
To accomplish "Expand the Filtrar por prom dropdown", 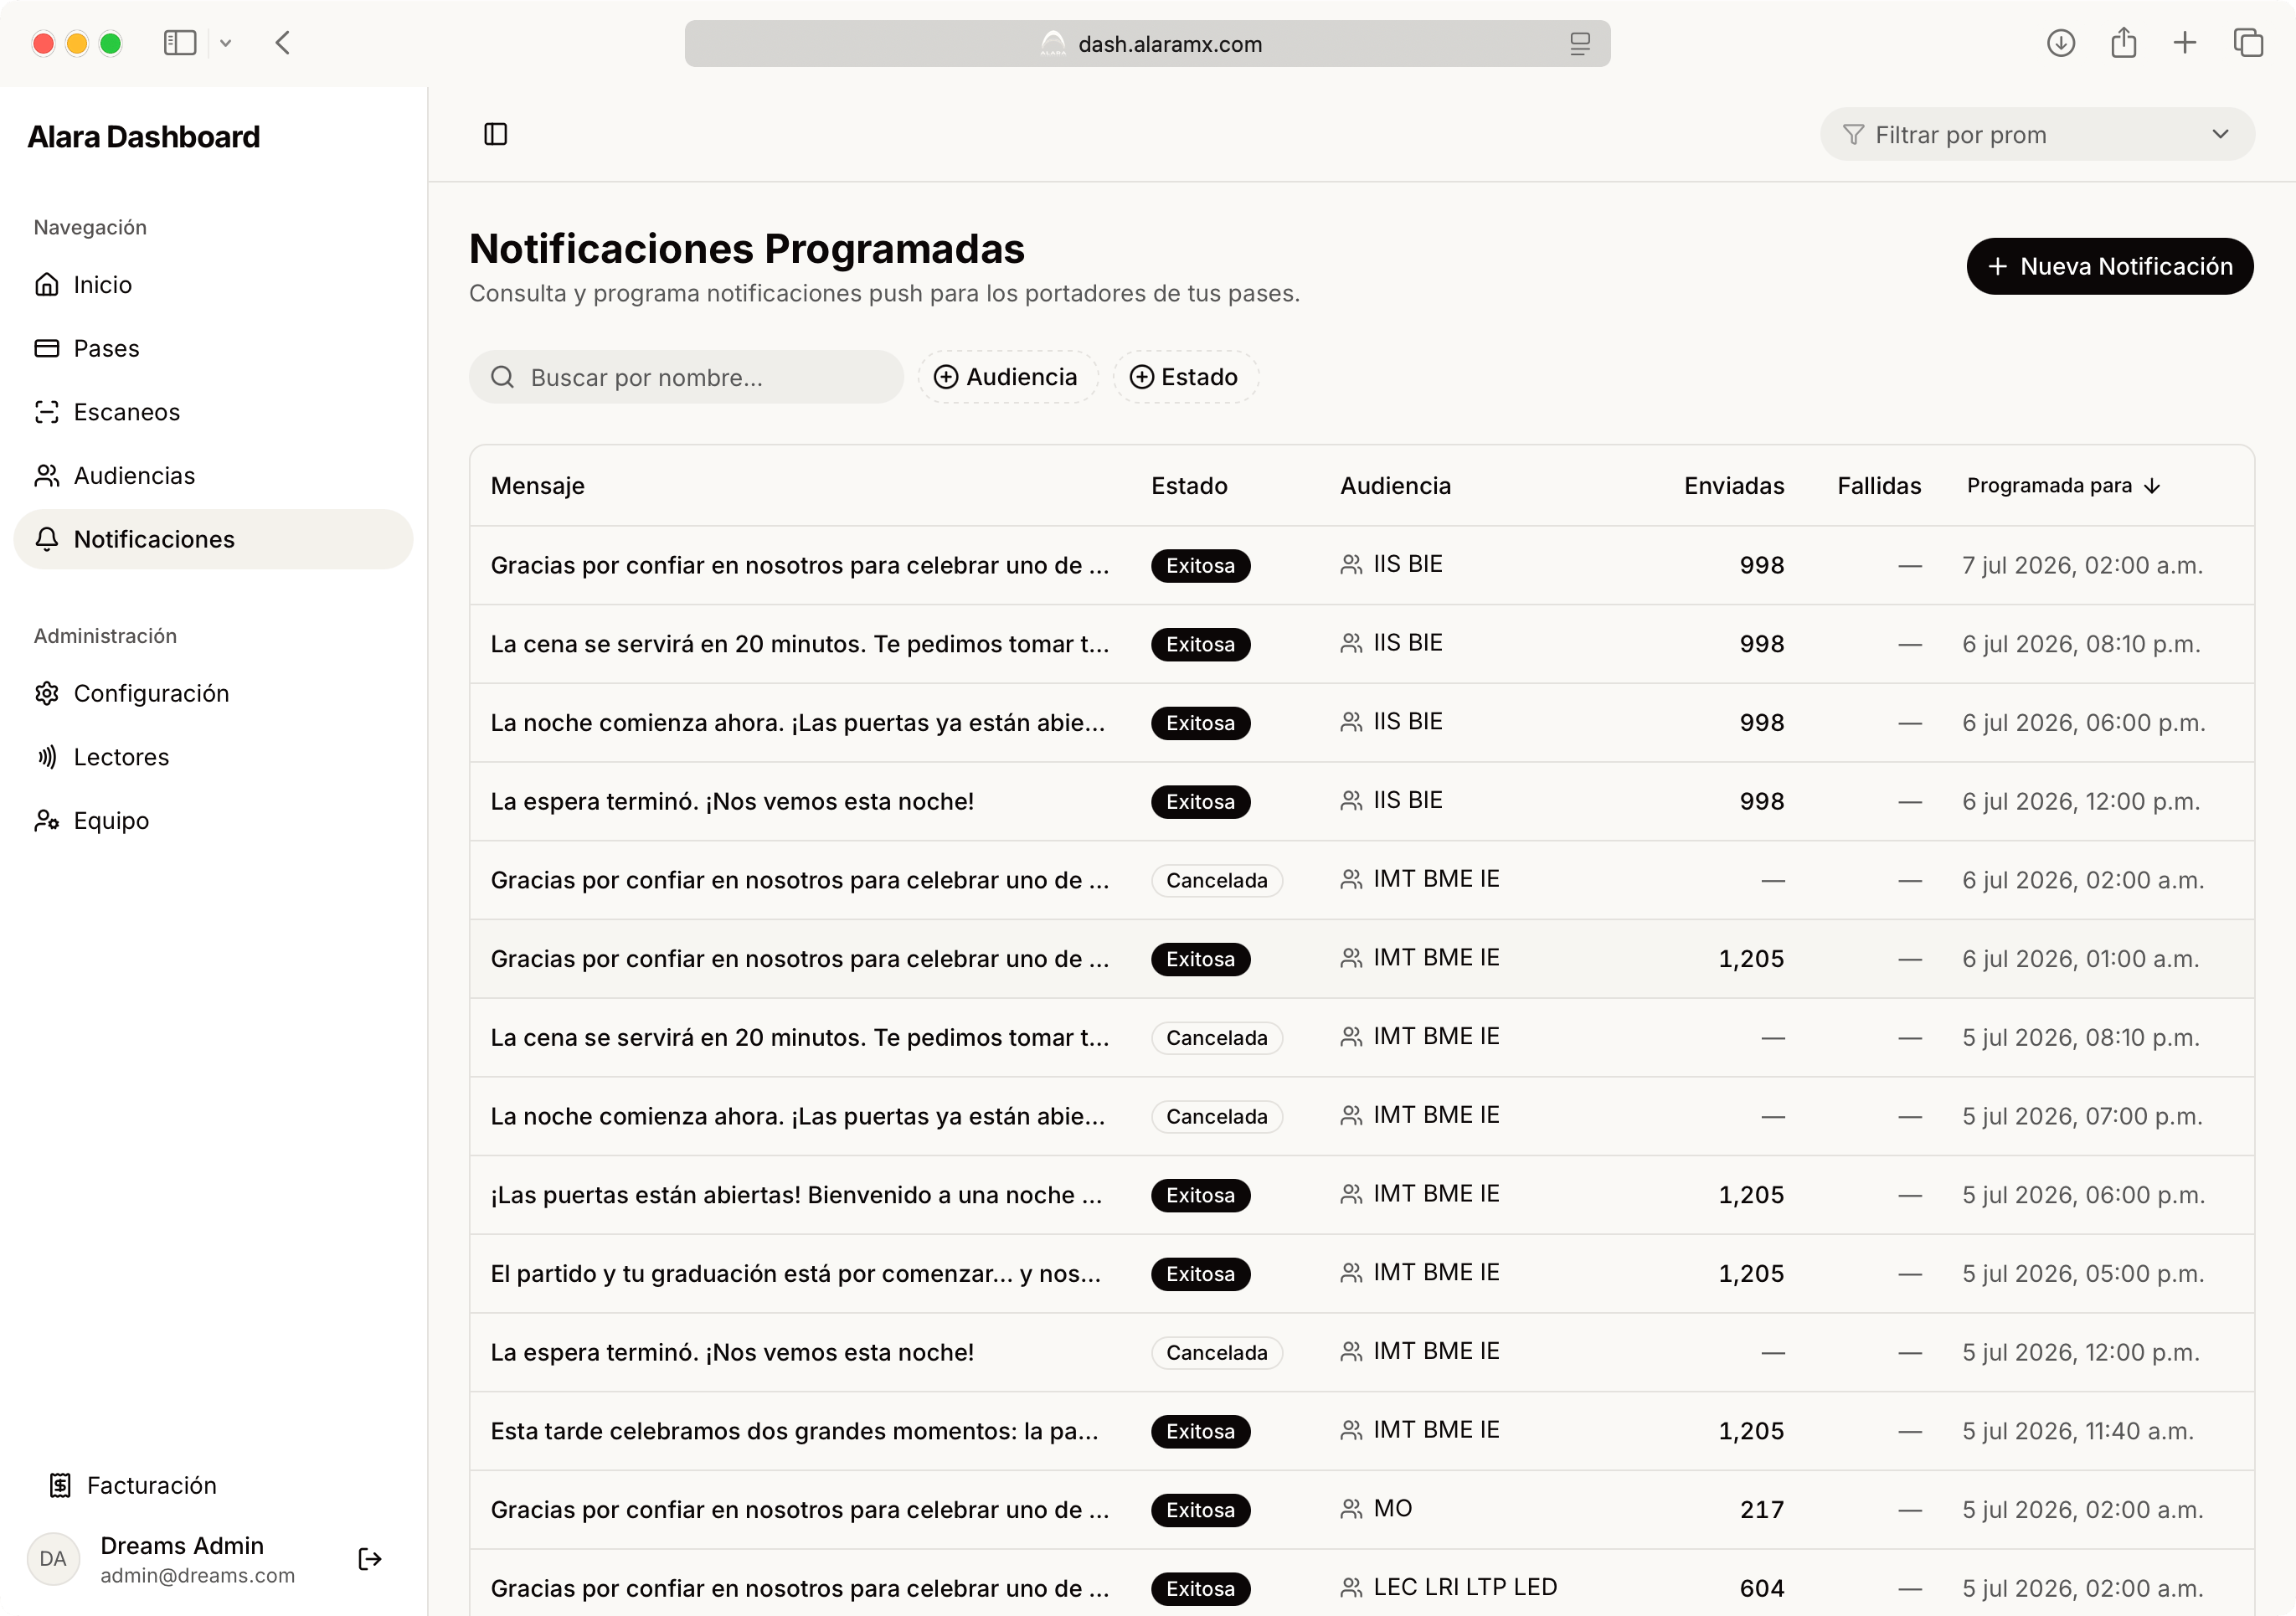I will pyautogui.click(x=2037, y=134).
